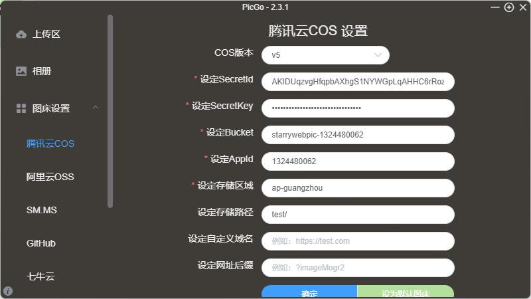
Task: Click the green set as default host button
Action: (406, 292)
